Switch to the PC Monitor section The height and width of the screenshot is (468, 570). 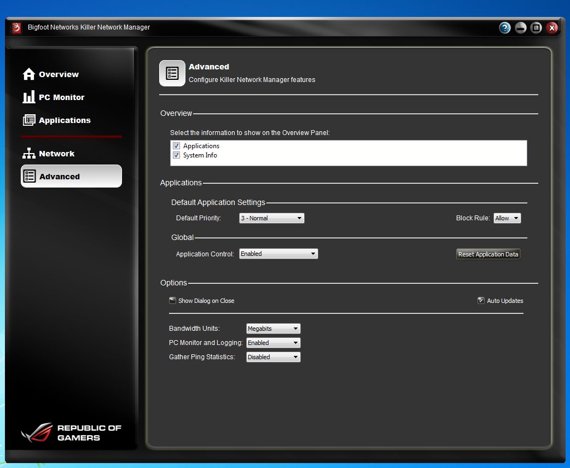(61, 97)
